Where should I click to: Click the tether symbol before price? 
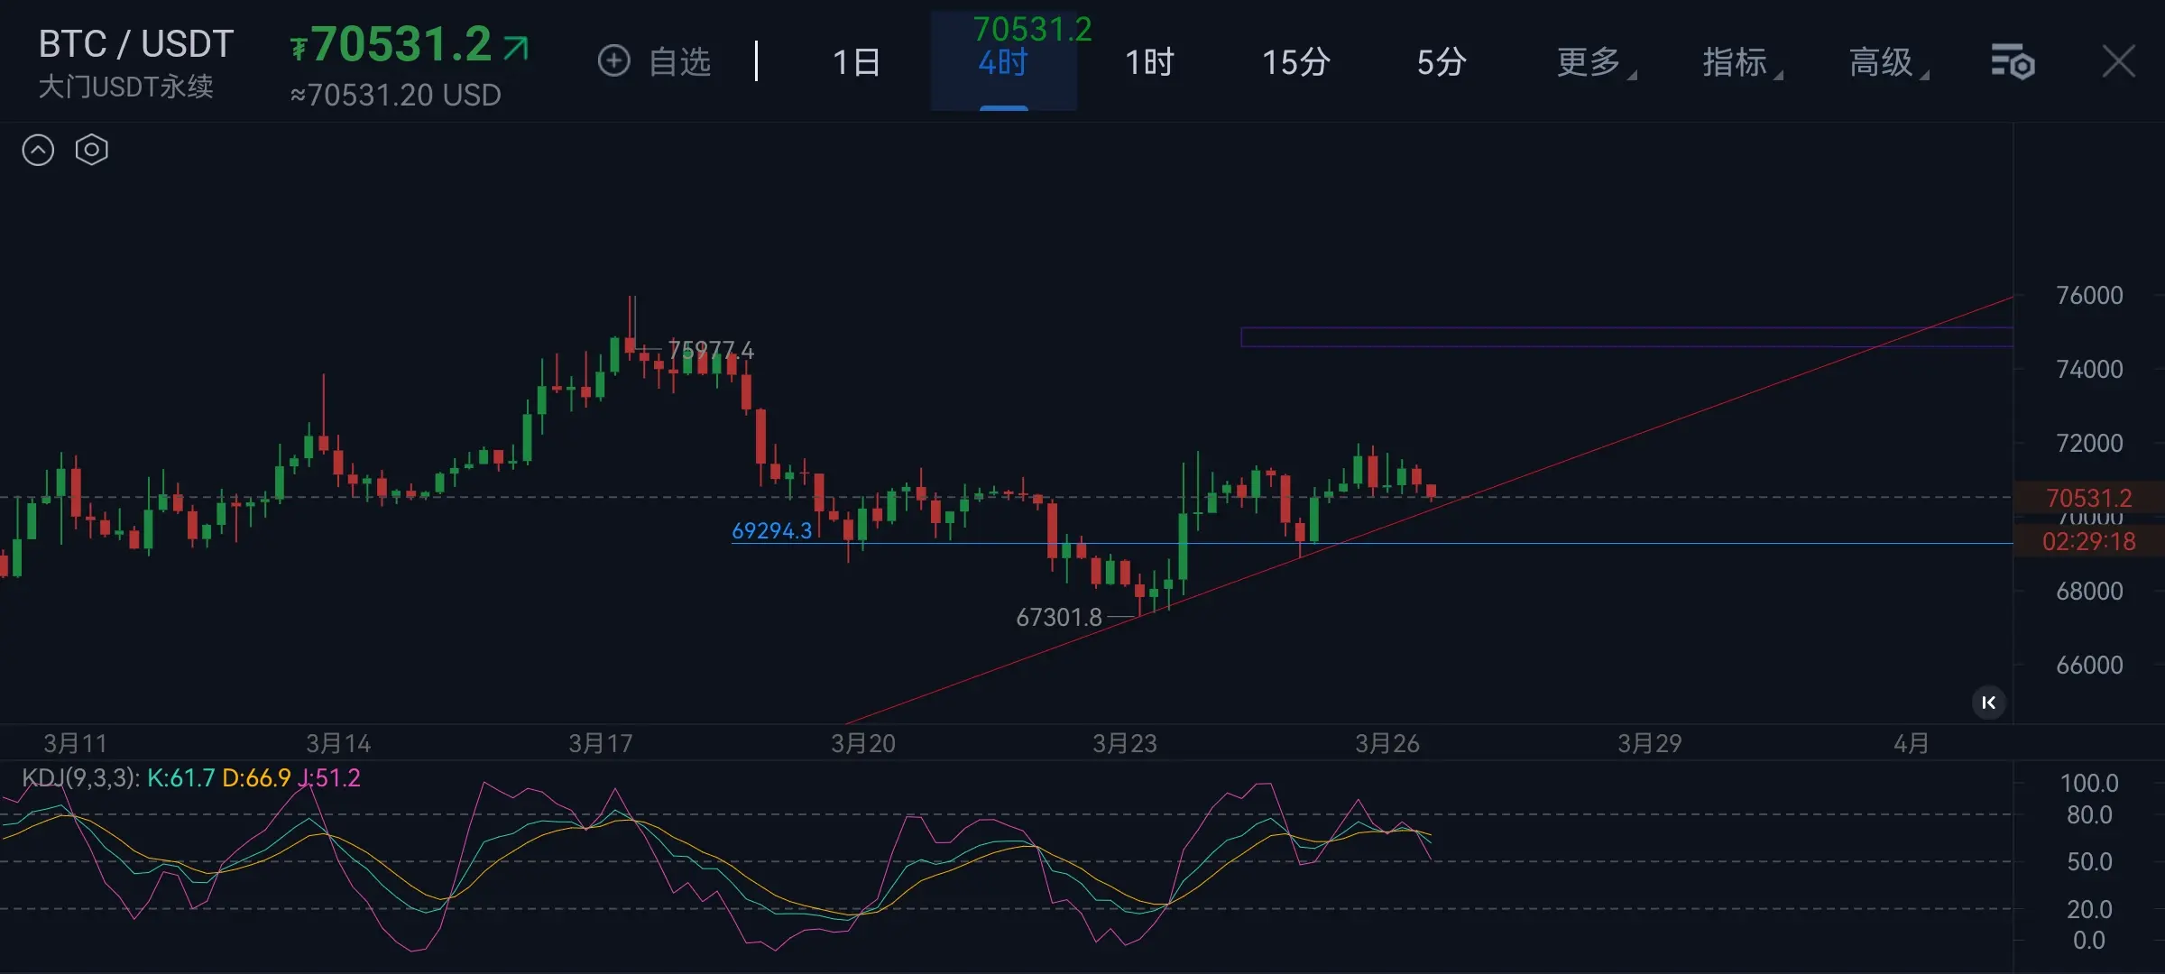click(x=299, y=47)
